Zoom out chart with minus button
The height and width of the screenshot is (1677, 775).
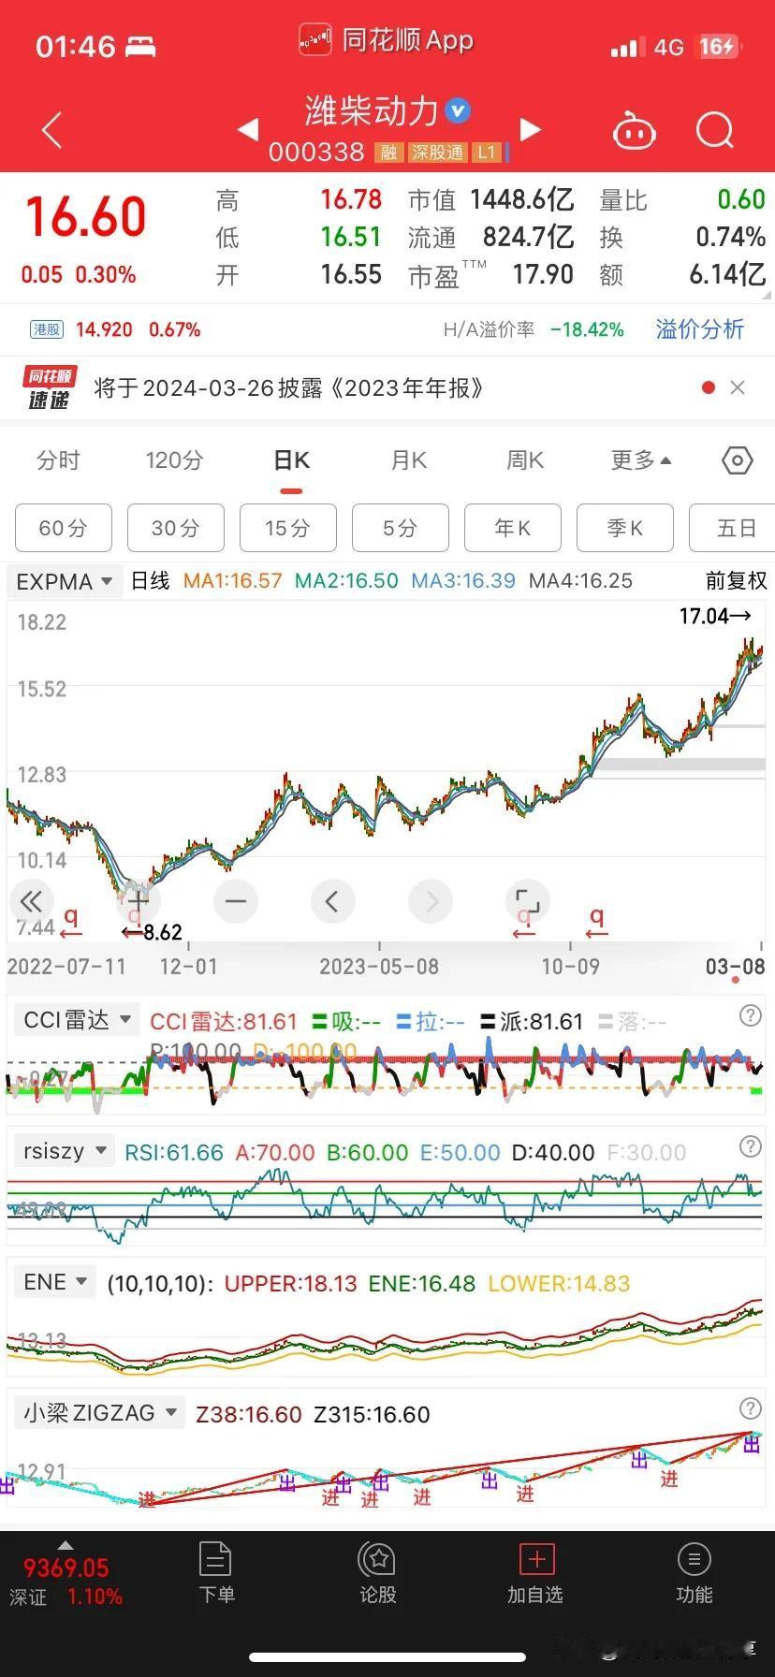[236, 901]
